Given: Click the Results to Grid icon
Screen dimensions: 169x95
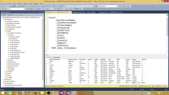Looking at the screenshot, I should (64, 9).
